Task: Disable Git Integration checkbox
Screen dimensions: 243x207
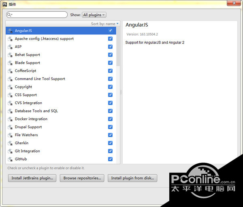Action: click(x=110, y=151)
